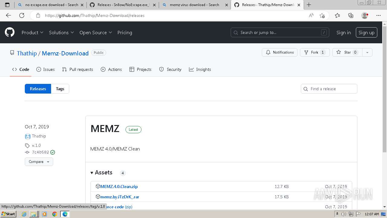Open the Favorites list icon
The height and width of the screenshot is (218, 387).
(x=337, y=15)
